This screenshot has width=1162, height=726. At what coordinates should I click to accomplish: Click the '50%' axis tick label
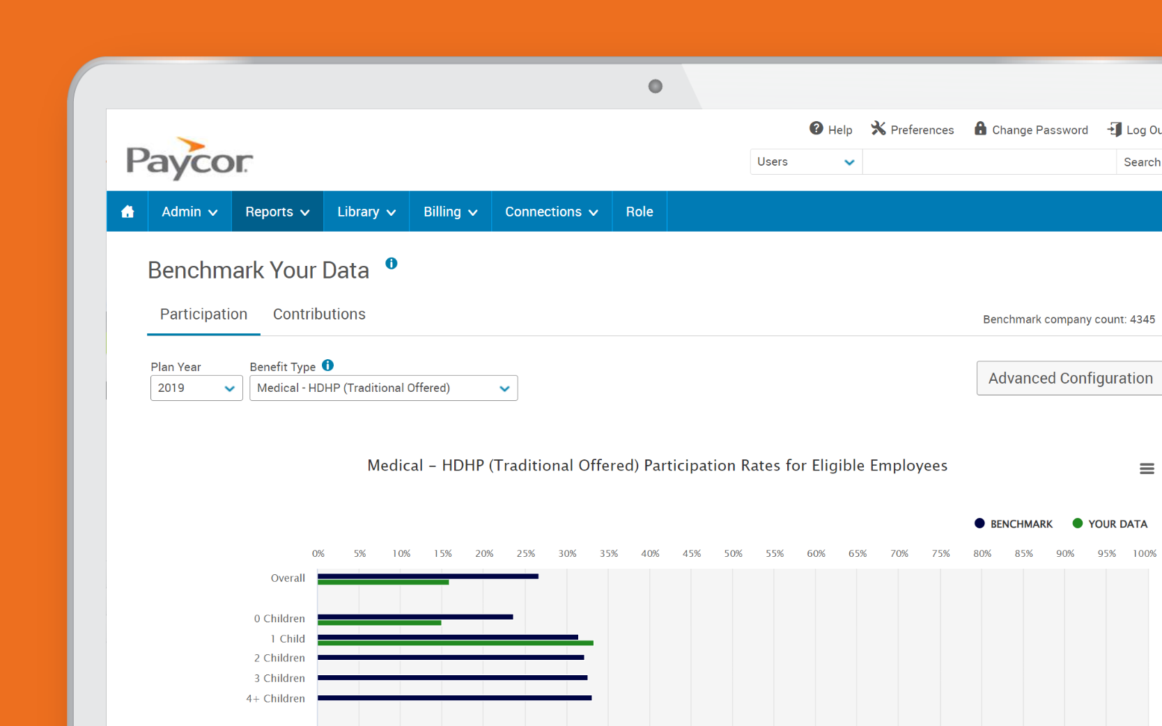click(x=733, y=553)
